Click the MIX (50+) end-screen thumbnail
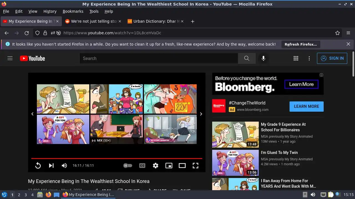Screen dimensions: 355x199 (116, 129)
